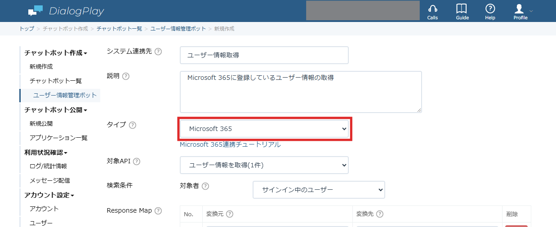Screen dimensions: 556x227
Task: Collapse the チャットボット作成 section
Action: 56,53
